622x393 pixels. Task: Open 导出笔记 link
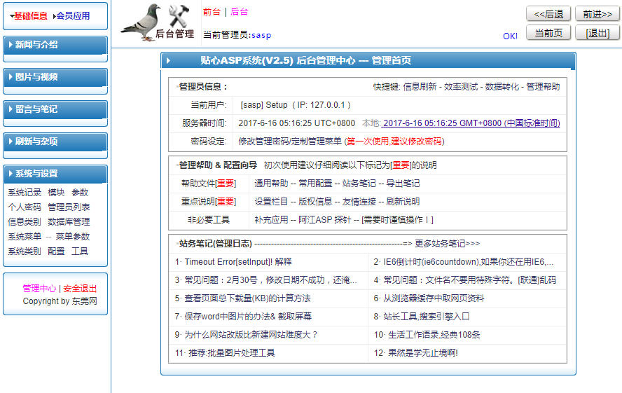point(403,184)
